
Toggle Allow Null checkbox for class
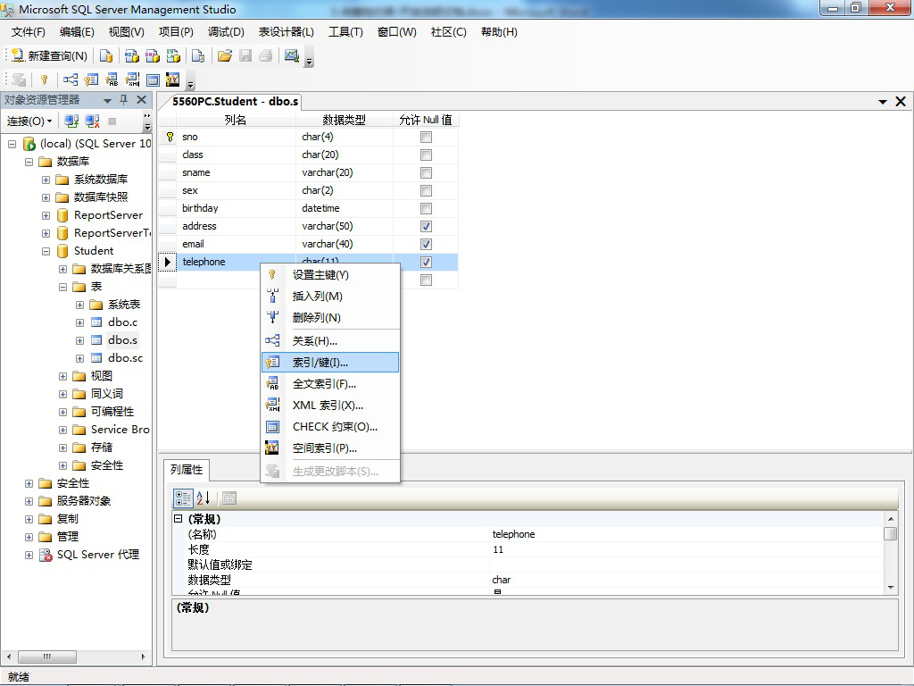(426, 155)
